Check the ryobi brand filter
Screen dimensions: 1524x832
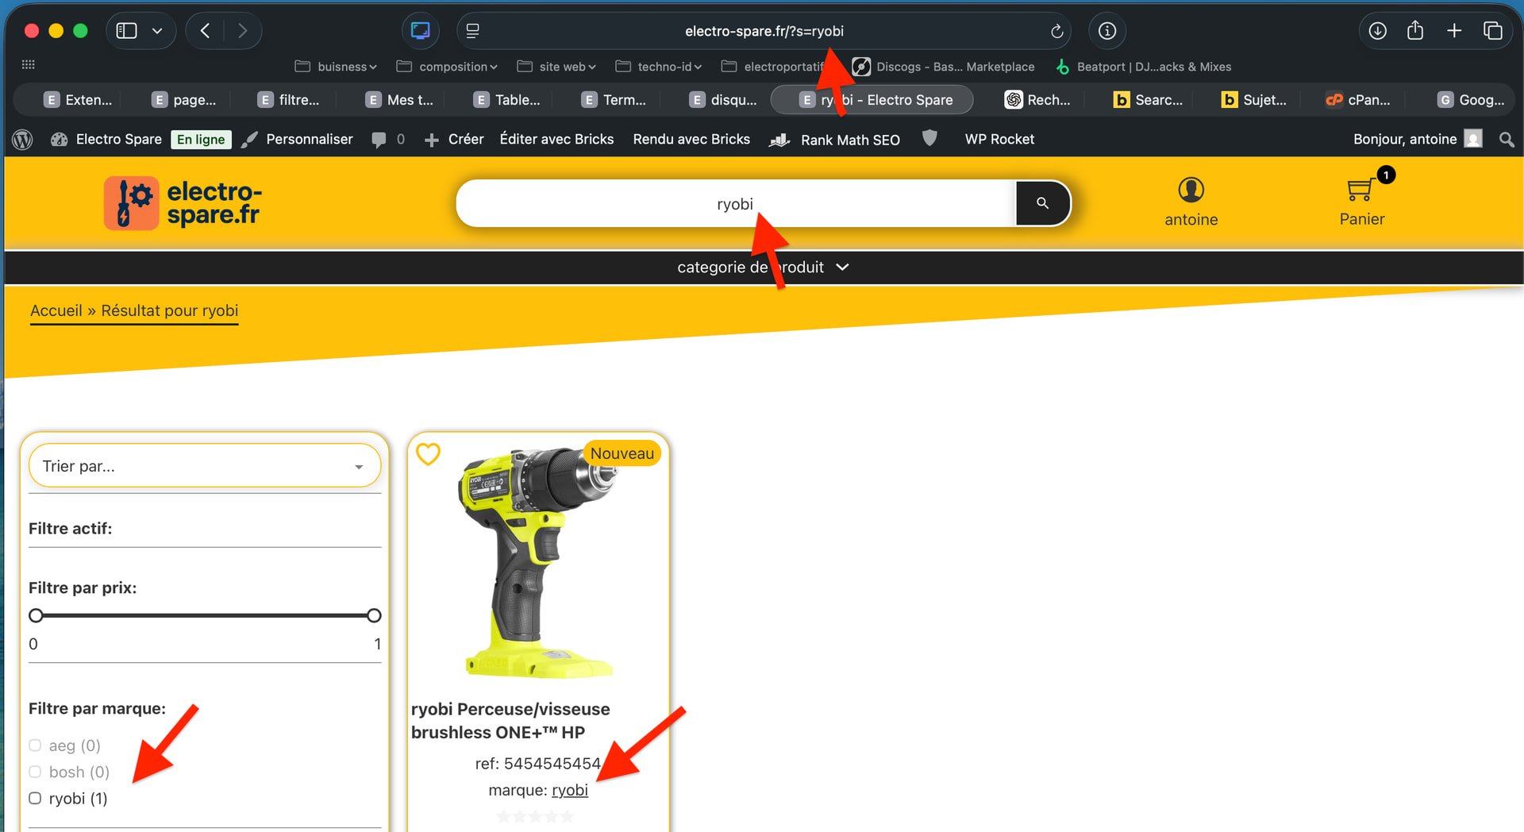35,799
